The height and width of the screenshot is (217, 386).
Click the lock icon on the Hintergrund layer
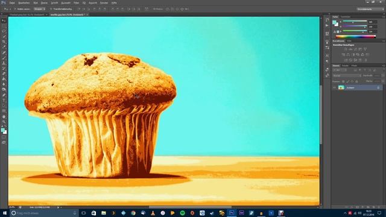click(x=378, y=87)
